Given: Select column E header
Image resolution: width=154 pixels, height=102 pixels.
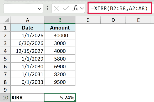Looking at the screenshot, I should [138, 20].
